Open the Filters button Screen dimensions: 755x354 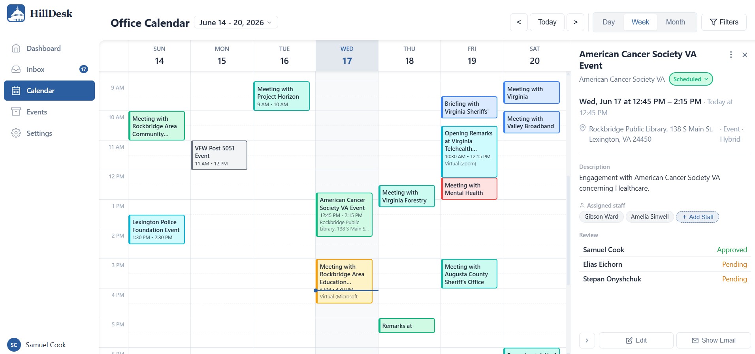724,22
